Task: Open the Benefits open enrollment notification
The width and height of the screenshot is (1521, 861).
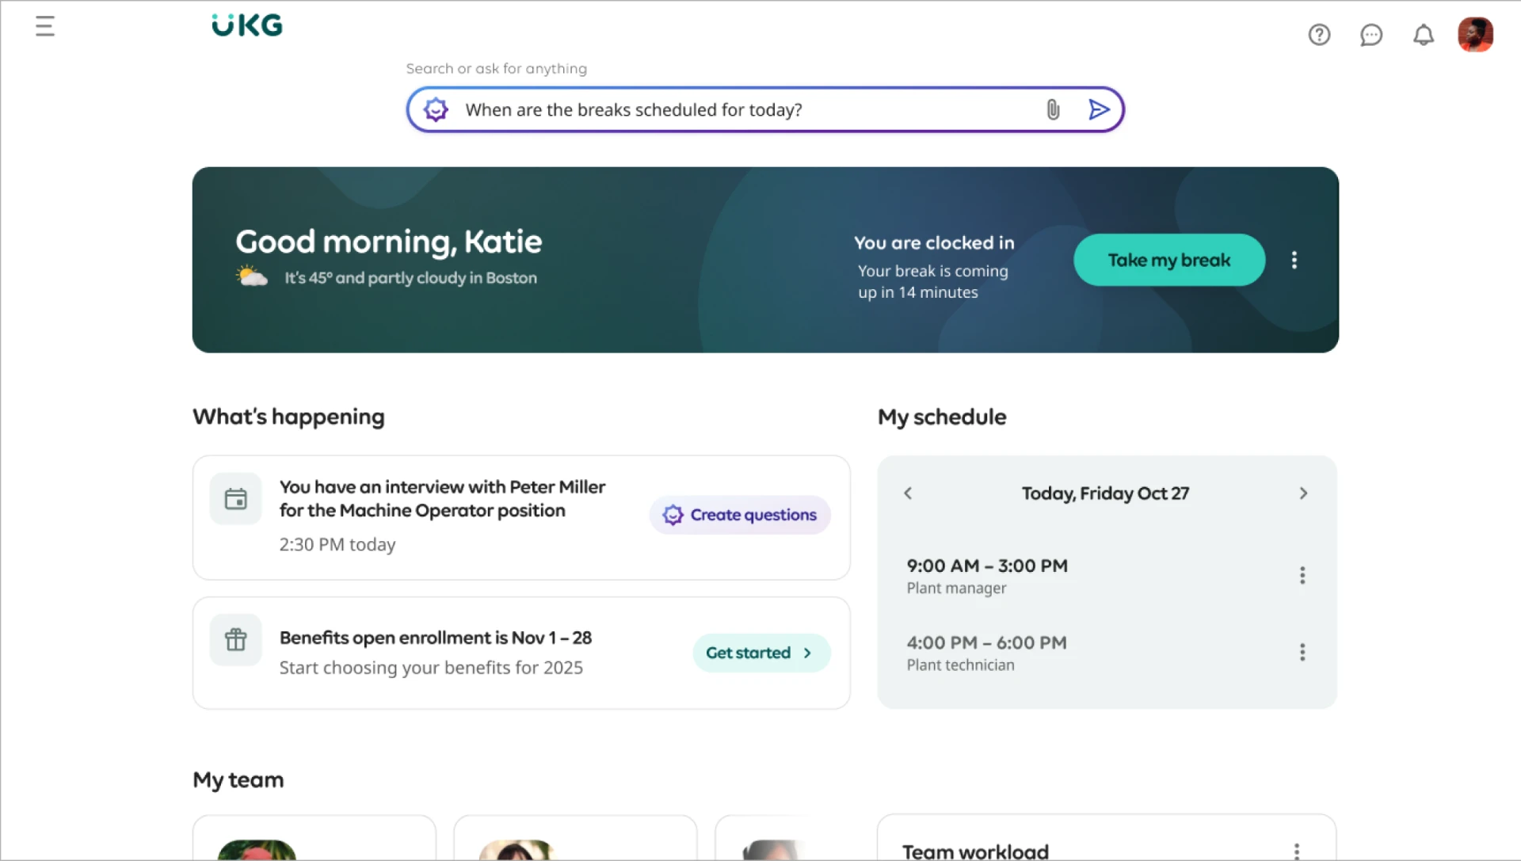Action: (521, 653)
